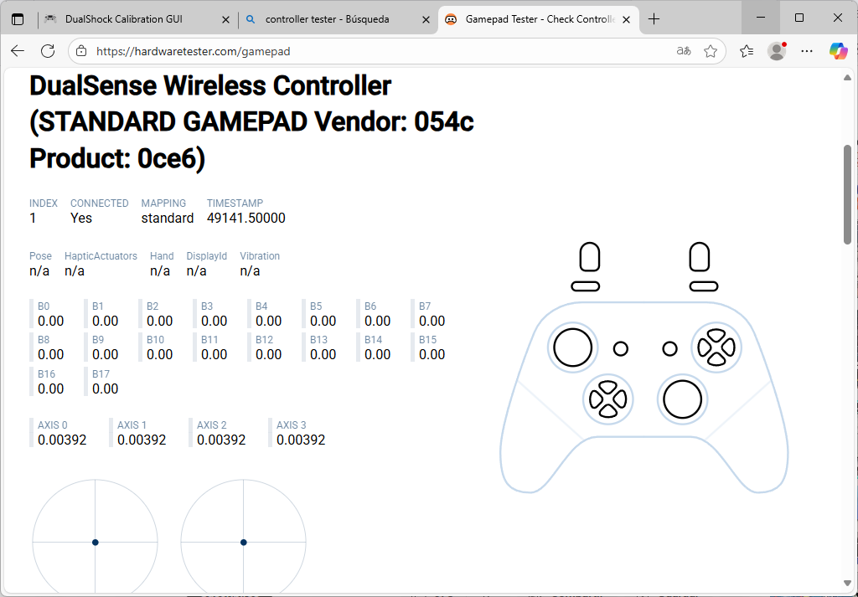Switch to controller tester Búsqueda tab
Image resolution: width=858 pixels, height=597 pixels.
point(338,19)
